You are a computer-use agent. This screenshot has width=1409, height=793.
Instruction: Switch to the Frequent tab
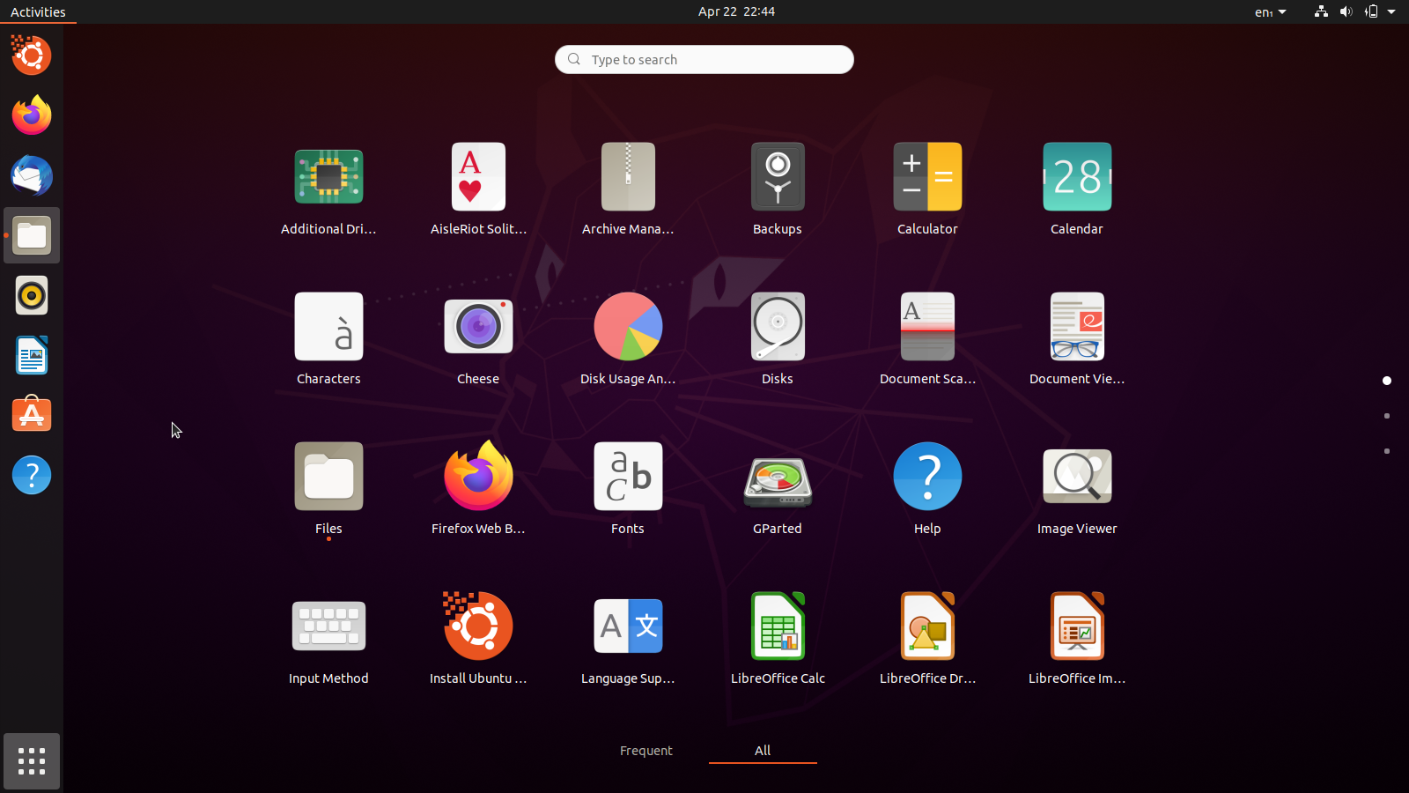click(x=645, y=751)
